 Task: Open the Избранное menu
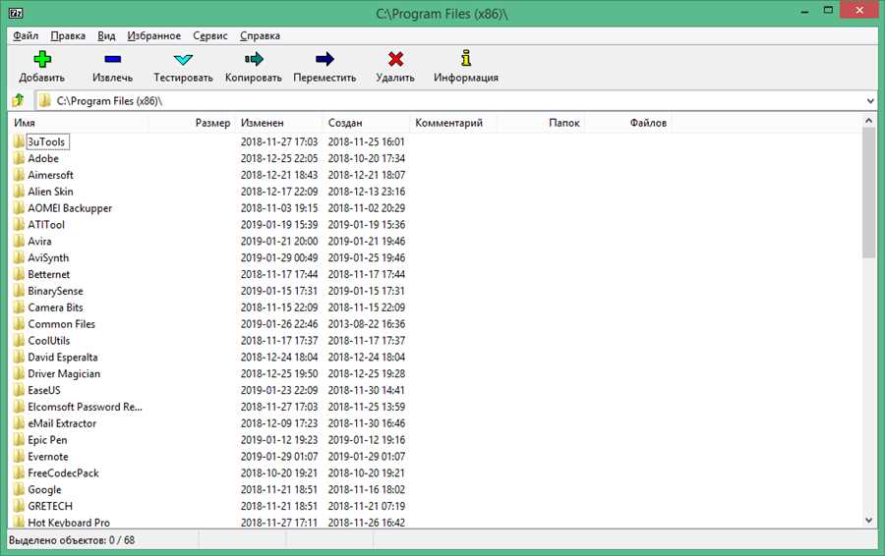point(153,35)
